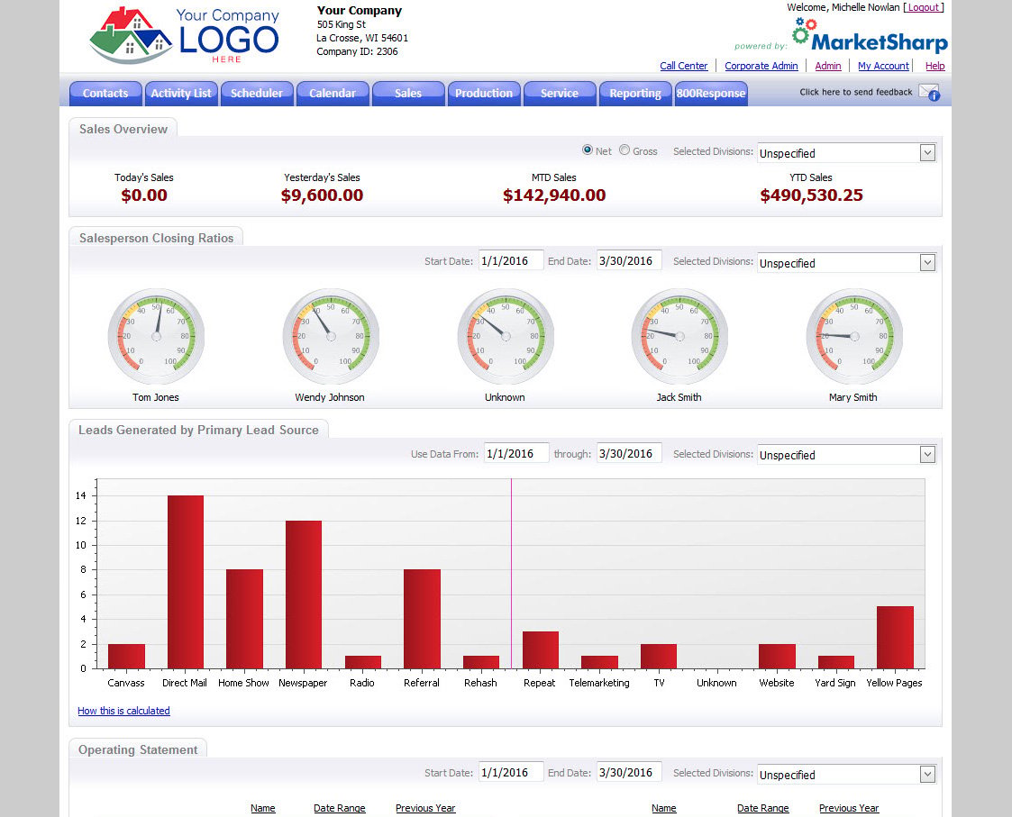
Task: Click the Logout link
Action: click(924, 7)
